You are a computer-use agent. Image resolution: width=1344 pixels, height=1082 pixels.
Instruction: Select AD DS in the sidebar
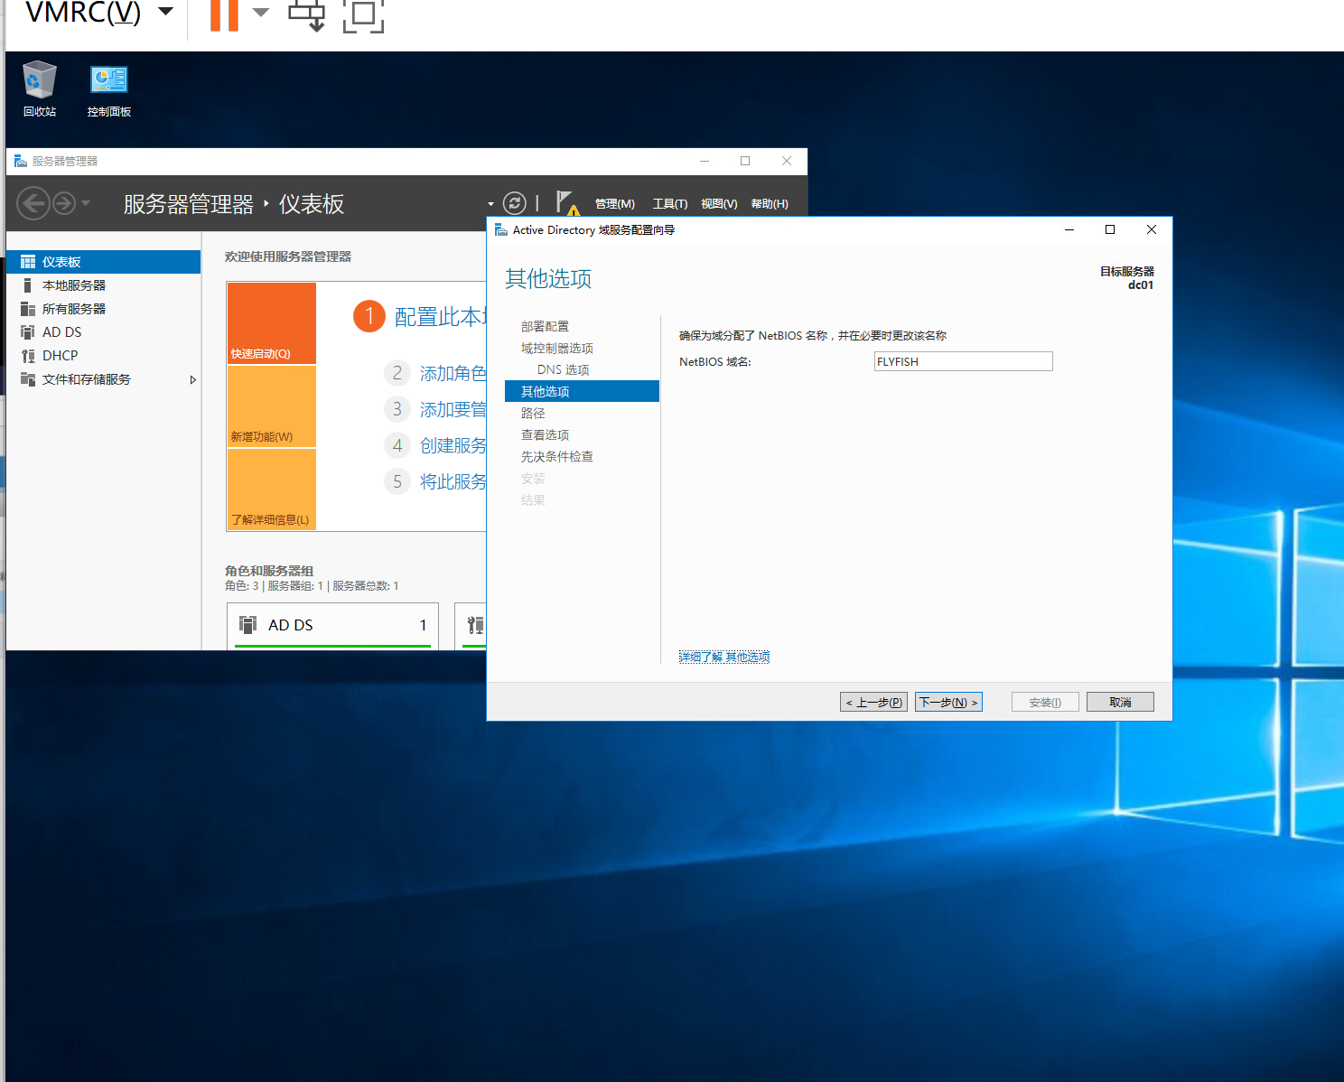point(103,332)
